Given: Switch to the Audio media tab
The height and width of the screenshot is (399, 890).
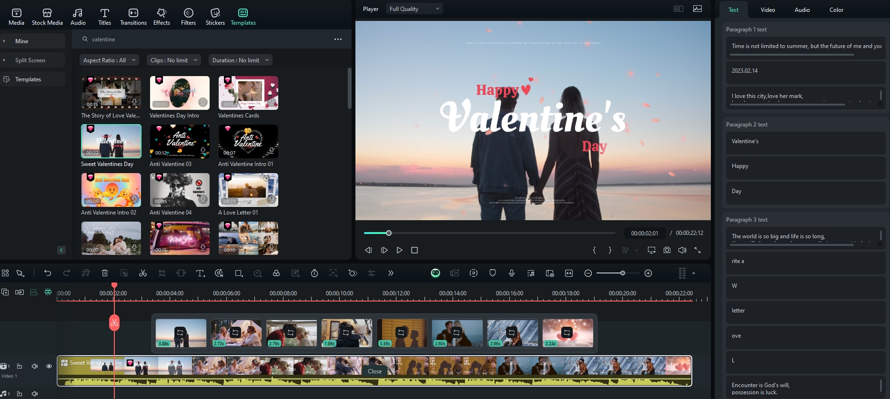Looking at the screenshot, I should tap(78, 17).
